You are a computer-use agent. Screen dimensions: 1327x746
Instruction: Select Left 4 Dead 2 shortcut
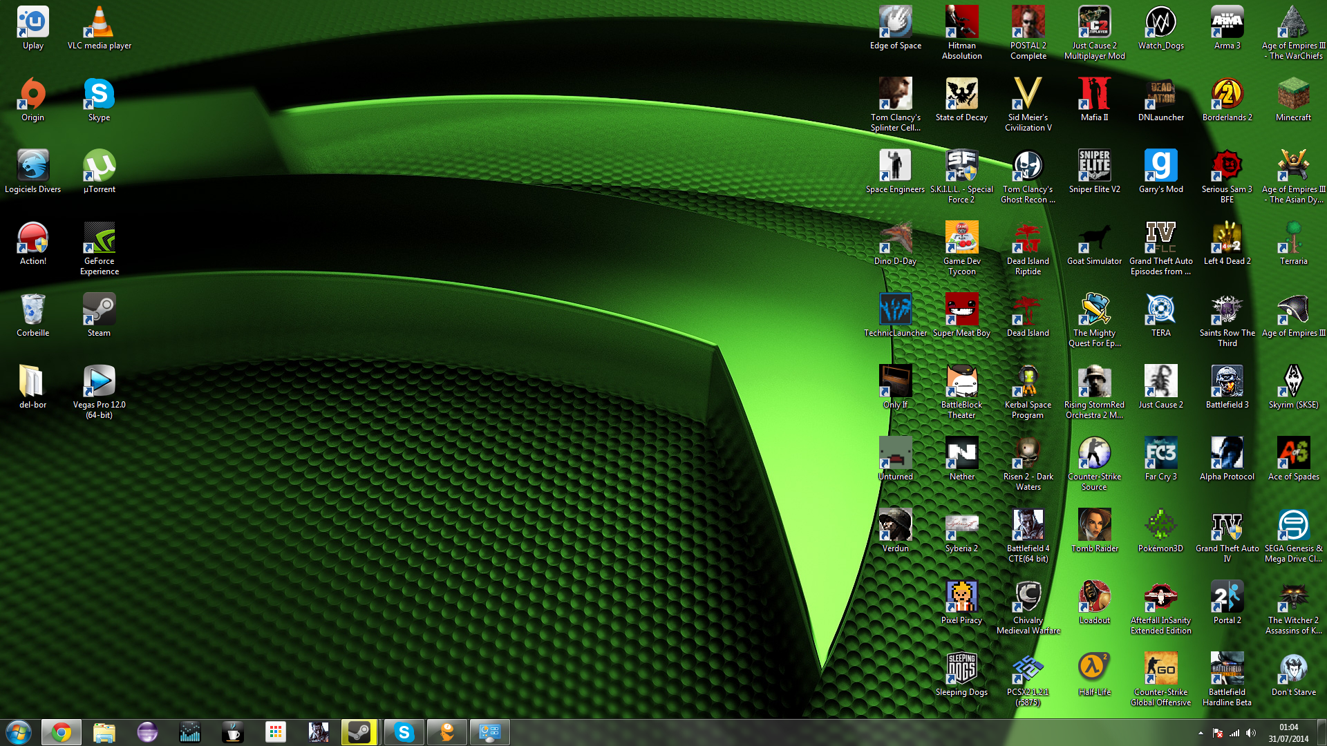click(x=1227, y=244)
